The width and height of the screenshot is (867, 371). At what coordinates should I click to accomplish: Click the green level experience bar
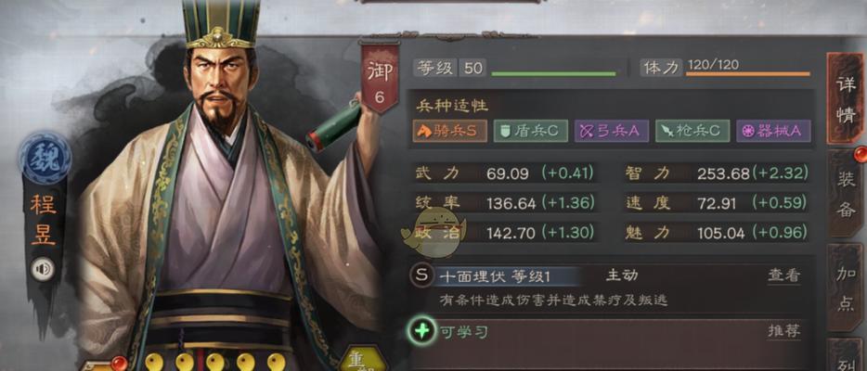pos(553,73)
